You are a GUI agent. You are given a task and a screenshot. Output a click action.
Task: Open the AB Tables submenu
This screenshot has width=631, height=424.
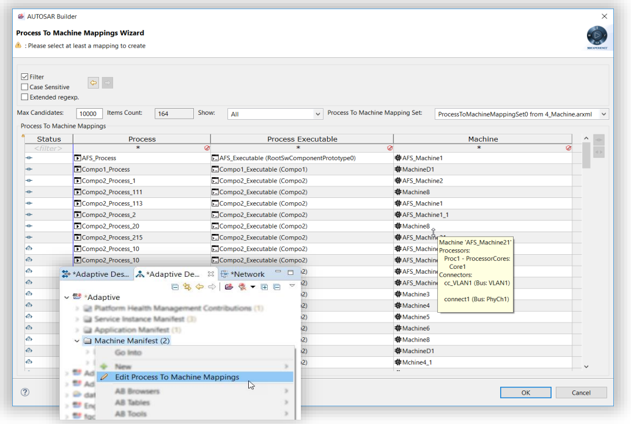[195, 402]
